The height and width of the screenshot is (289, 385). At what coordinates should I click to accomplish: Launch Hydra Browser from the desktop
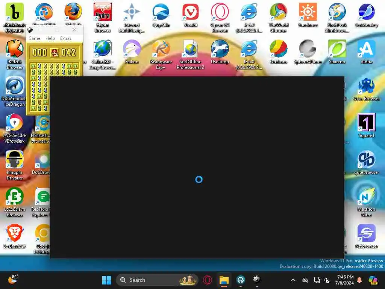(x=103, y=17)
